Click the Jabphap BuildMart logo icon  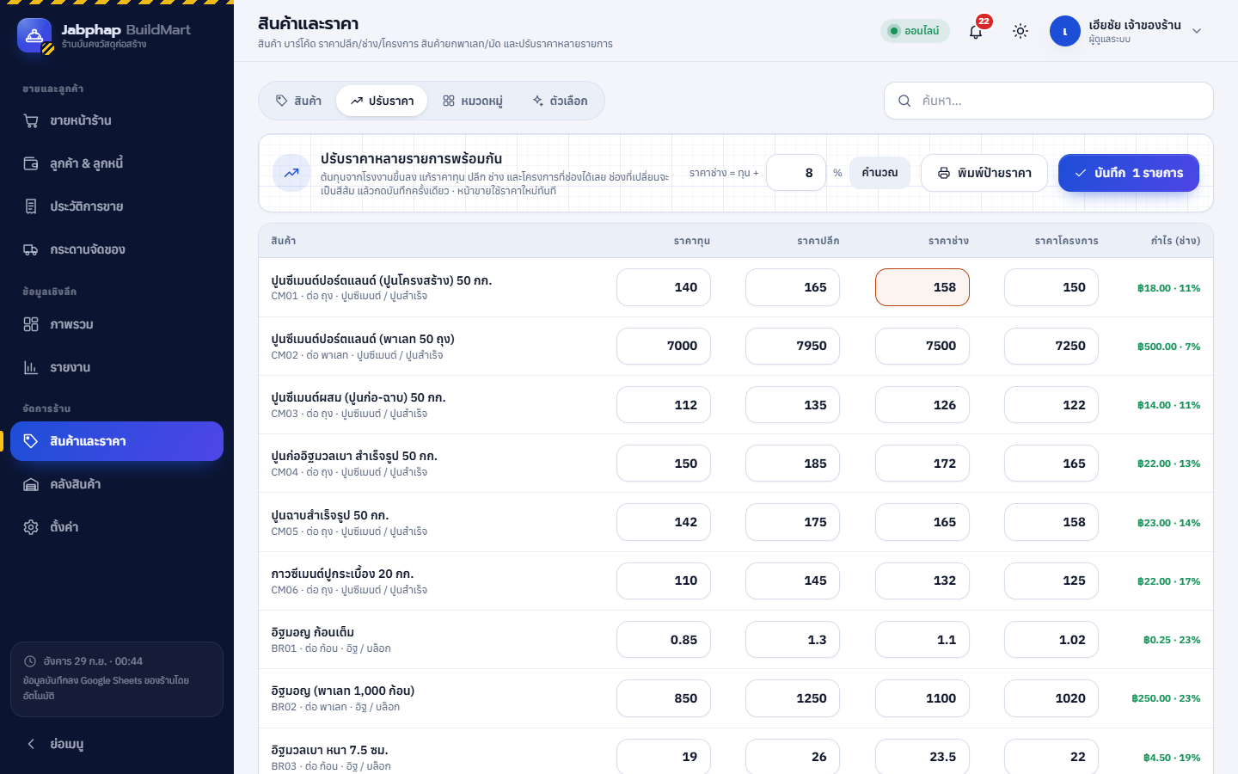tap(34, 35)
